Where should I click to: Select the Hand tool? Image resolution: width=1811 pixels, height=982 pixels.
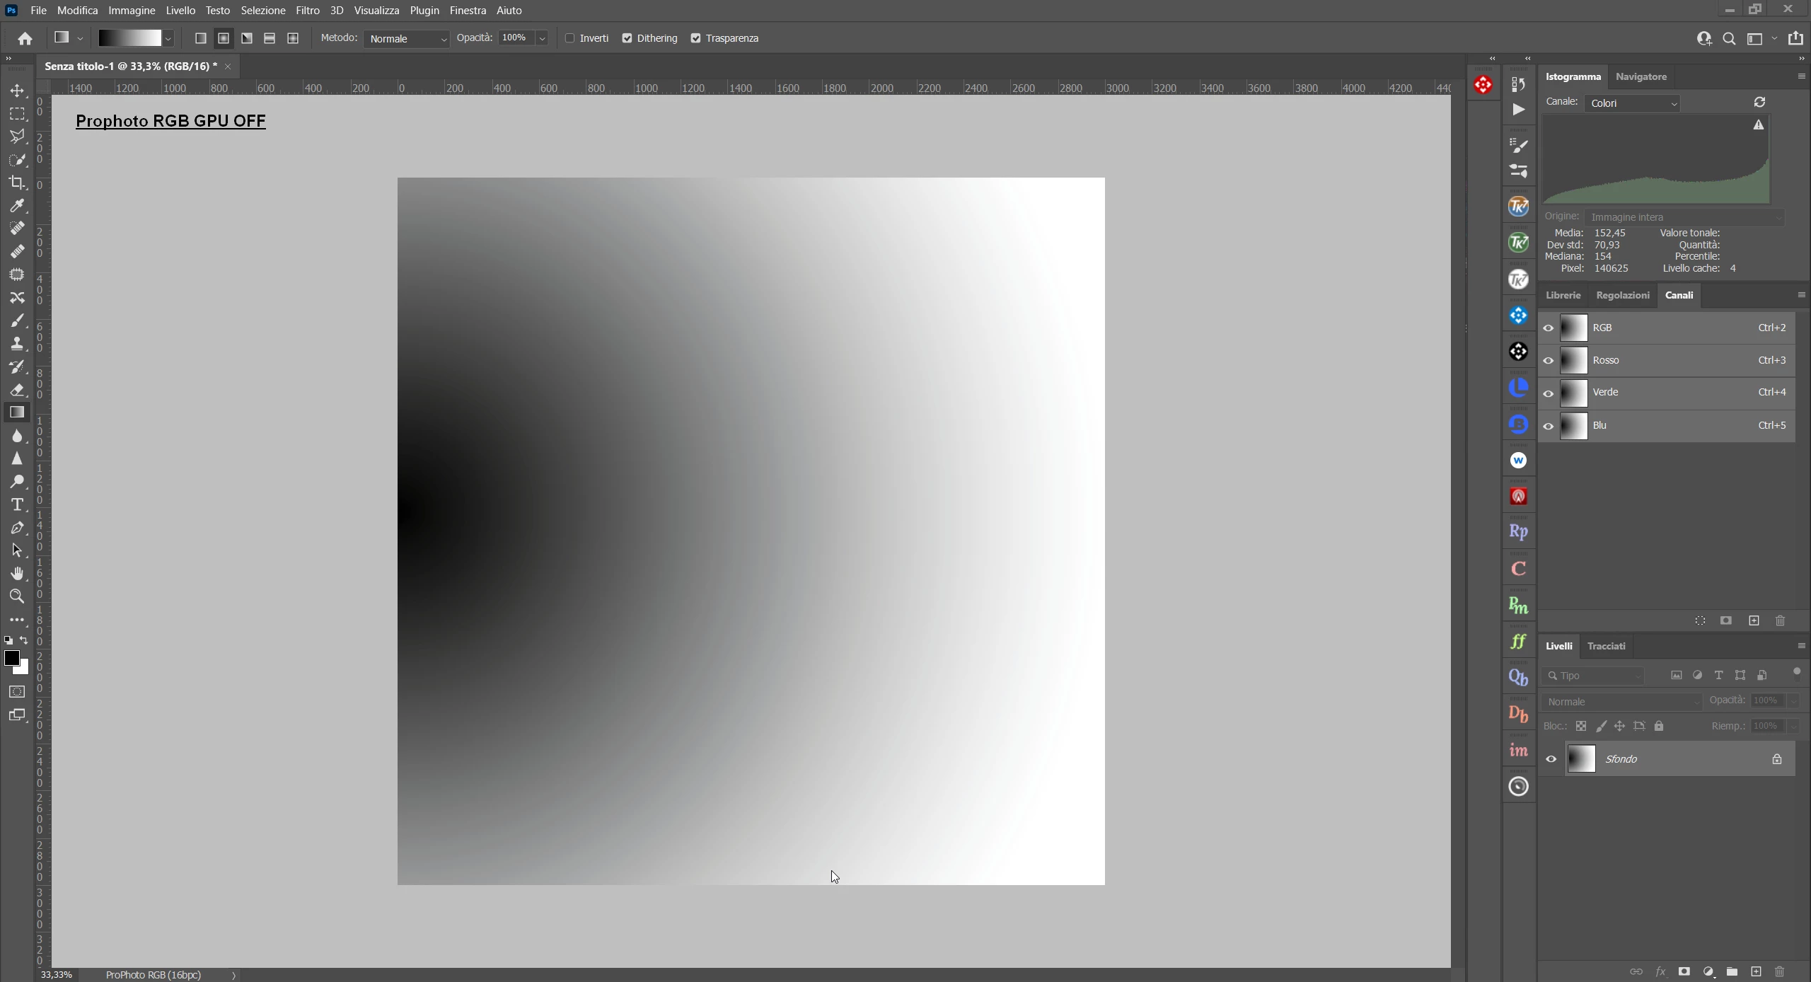(x=17, y=573)
